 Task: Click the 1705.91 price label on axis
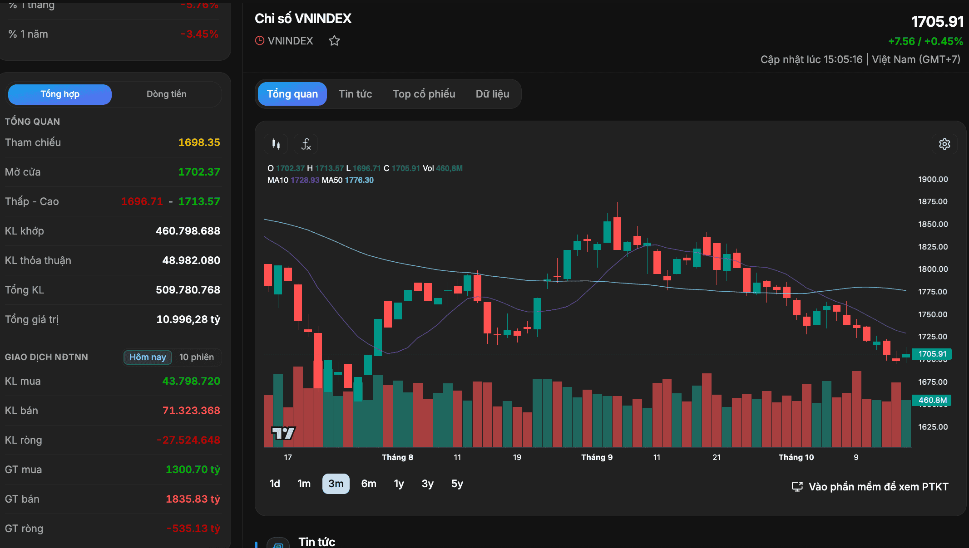[x=933, y=354]
